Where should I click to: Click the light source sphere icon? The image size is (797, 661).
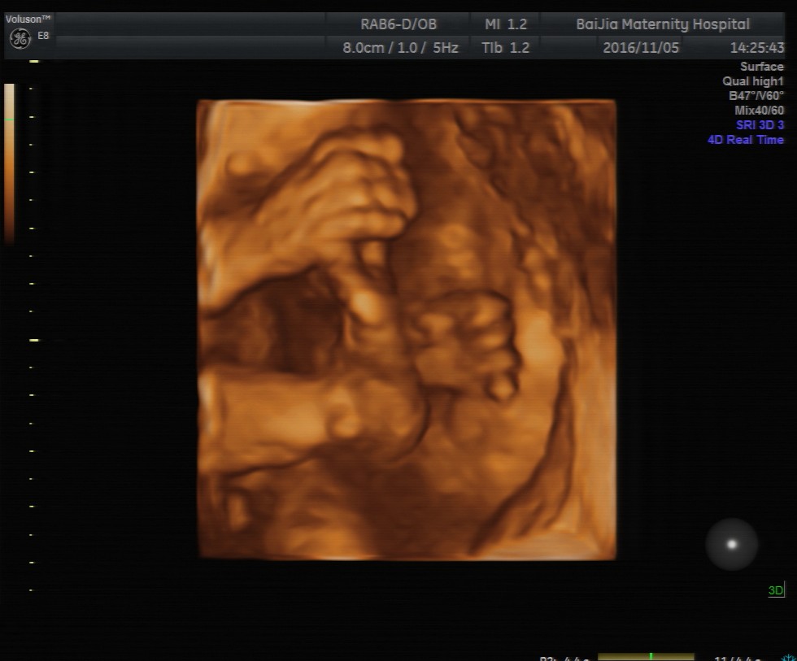[x=731, y=544]
